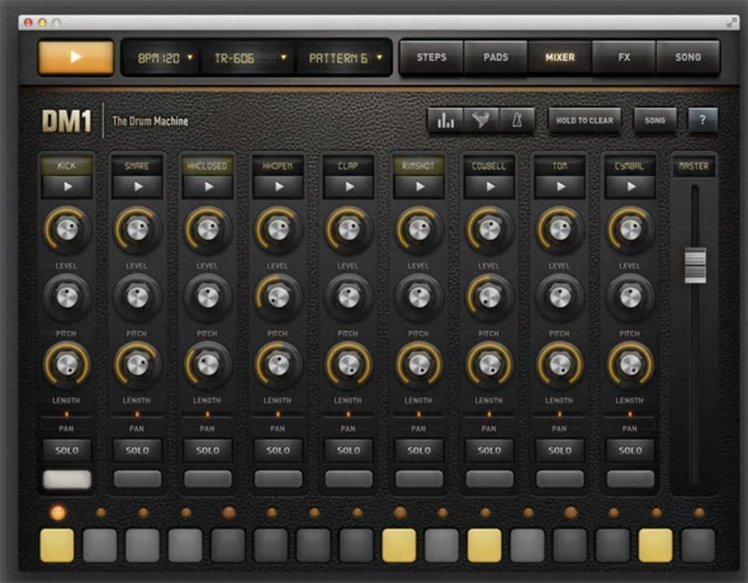Preview the Snare sound with its play arrow

[x=137, y=186]
